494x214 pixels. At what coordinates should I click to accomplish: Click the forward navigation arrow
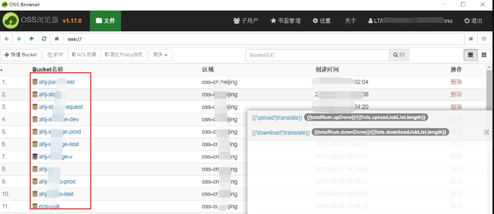[19, 39]
